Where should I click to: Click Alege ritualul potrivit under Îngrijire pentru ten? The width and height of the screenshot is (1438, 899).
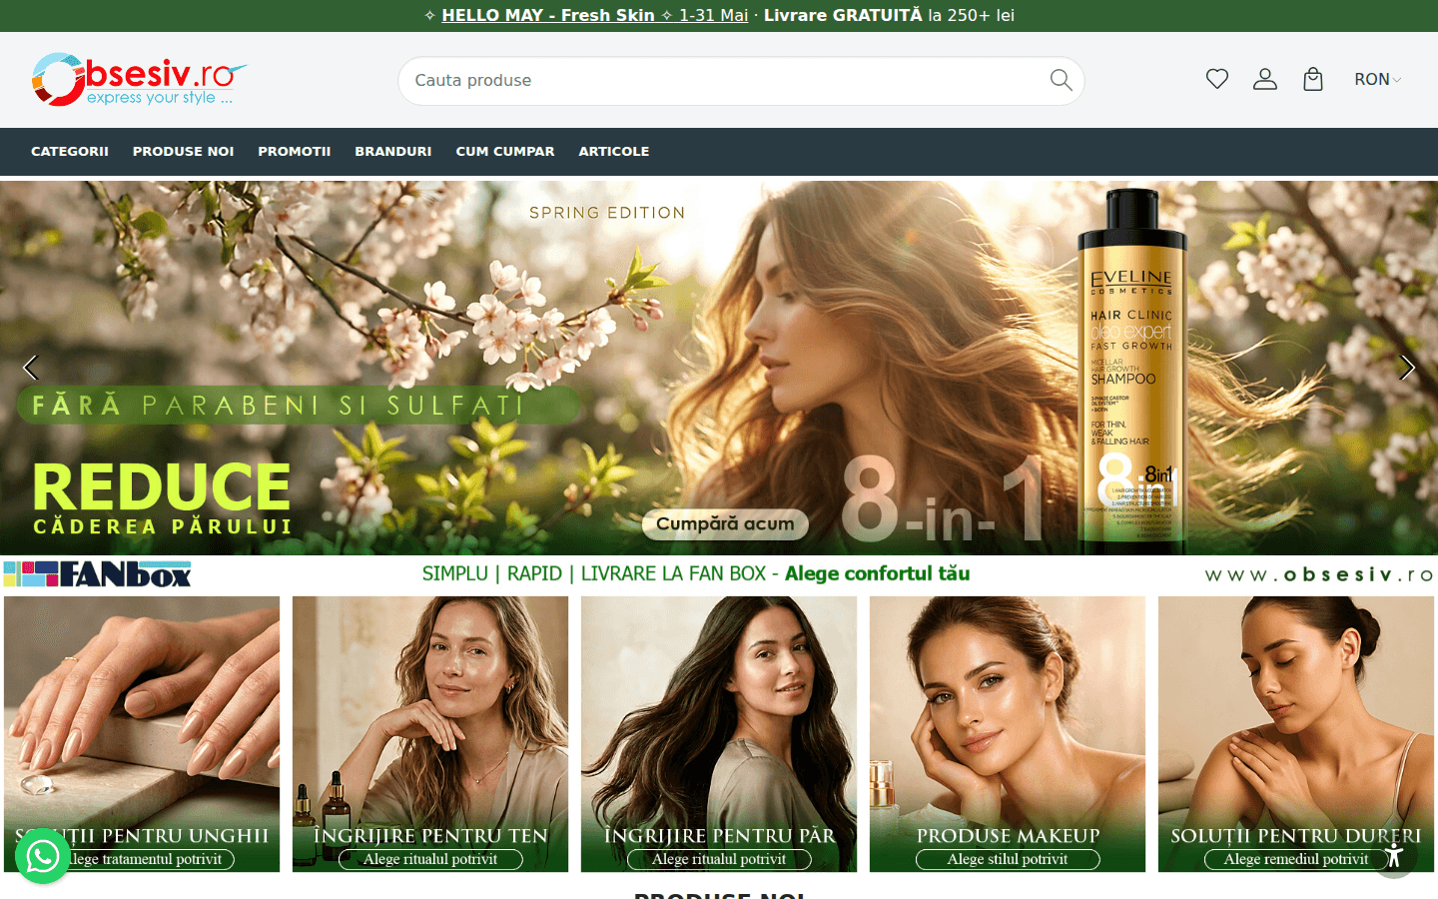click(x=430, y=859)
